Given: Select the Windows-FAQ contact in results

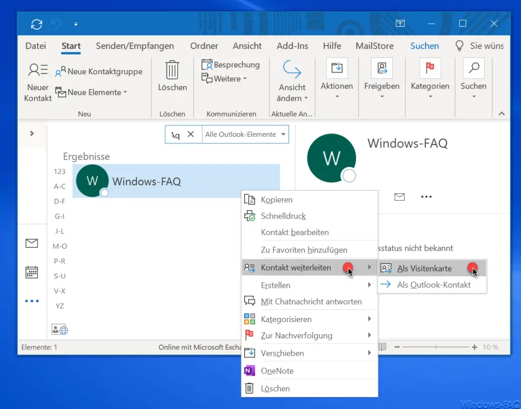Looking at the screenshot, I should pyautogui.click(x=176, y=181).
